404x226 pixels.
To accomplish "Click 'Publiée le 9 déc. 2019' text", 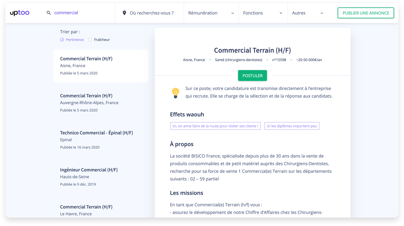I will click(78, 184).
